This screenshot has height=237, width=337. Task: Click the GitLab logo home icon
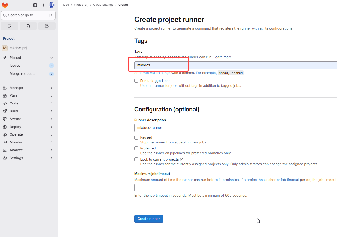click(5, 5)
